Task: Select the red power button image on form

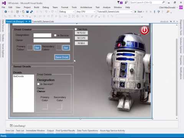Action: coord(145,30)
